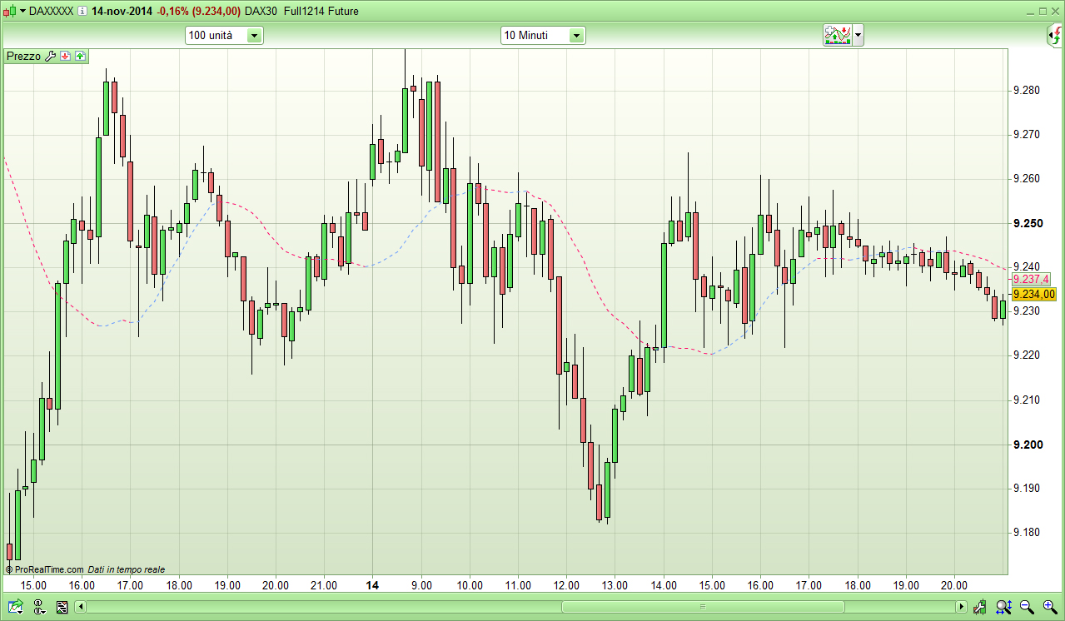The image size is (1065, 621).
Task: Zoom in the chart horizontally
Action: (x=1049, y=608)
